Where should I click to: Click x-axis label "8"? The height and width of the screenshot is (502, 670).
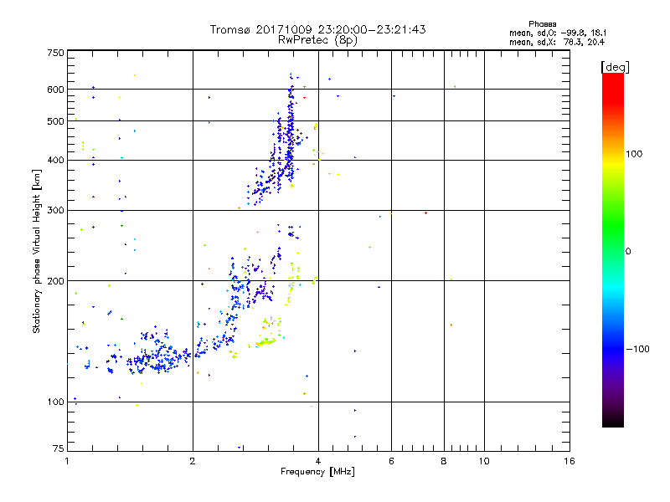coord(444,461)
